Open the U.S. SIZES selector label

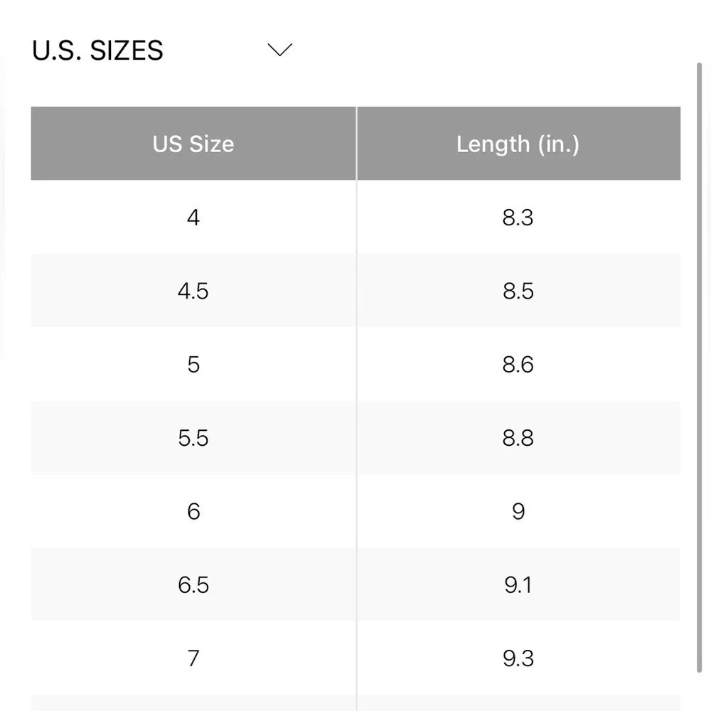tap(98, 50)
